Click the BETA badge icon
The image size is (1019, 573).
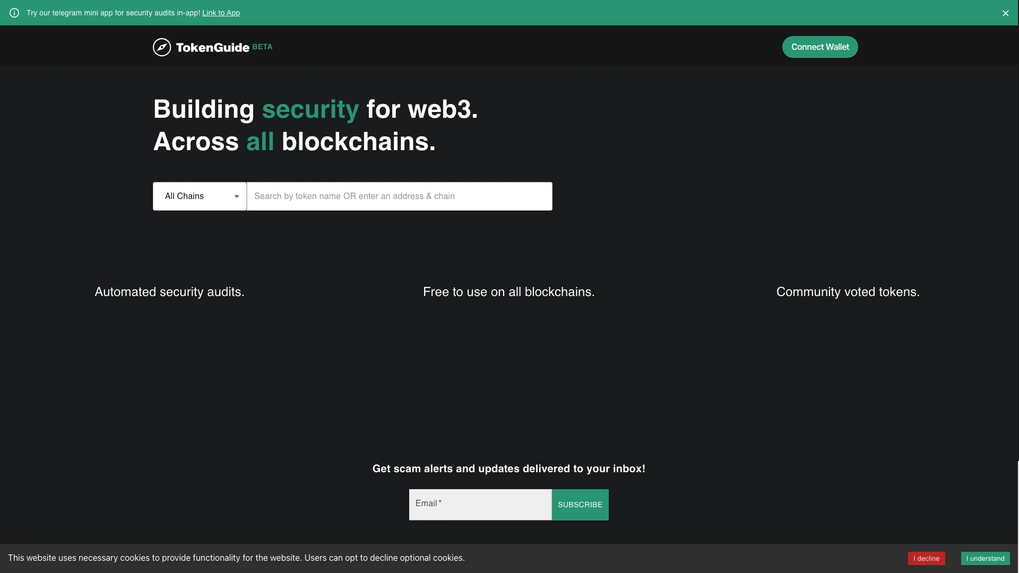pos(262,46)
